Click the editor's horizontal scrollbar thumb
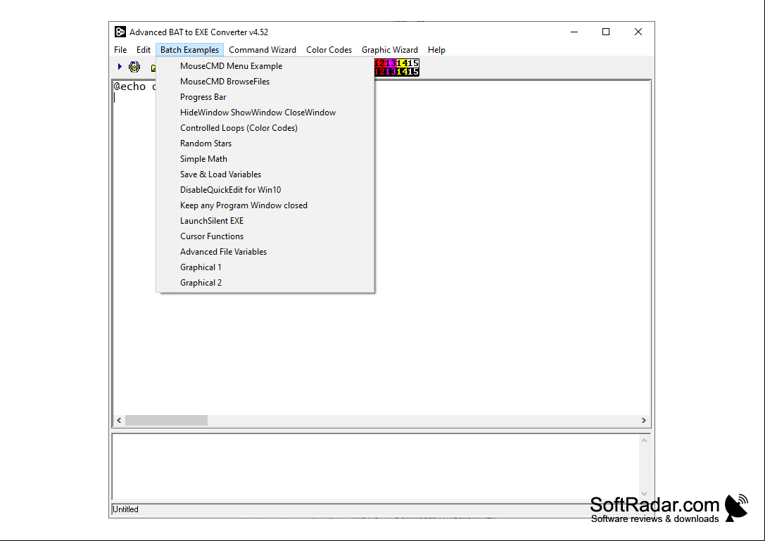Screen dimensions: 765x541 click(166, 421)
